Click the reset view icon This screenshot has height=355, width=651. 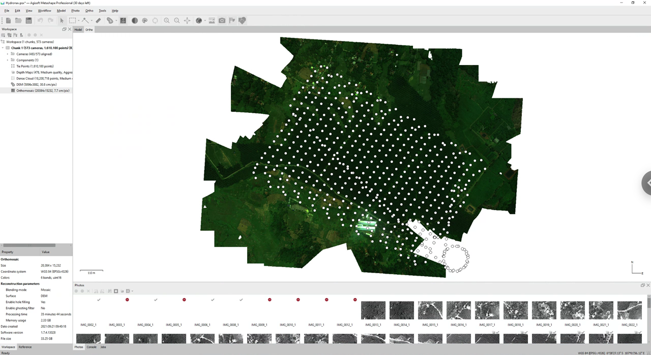pos(187,21)
